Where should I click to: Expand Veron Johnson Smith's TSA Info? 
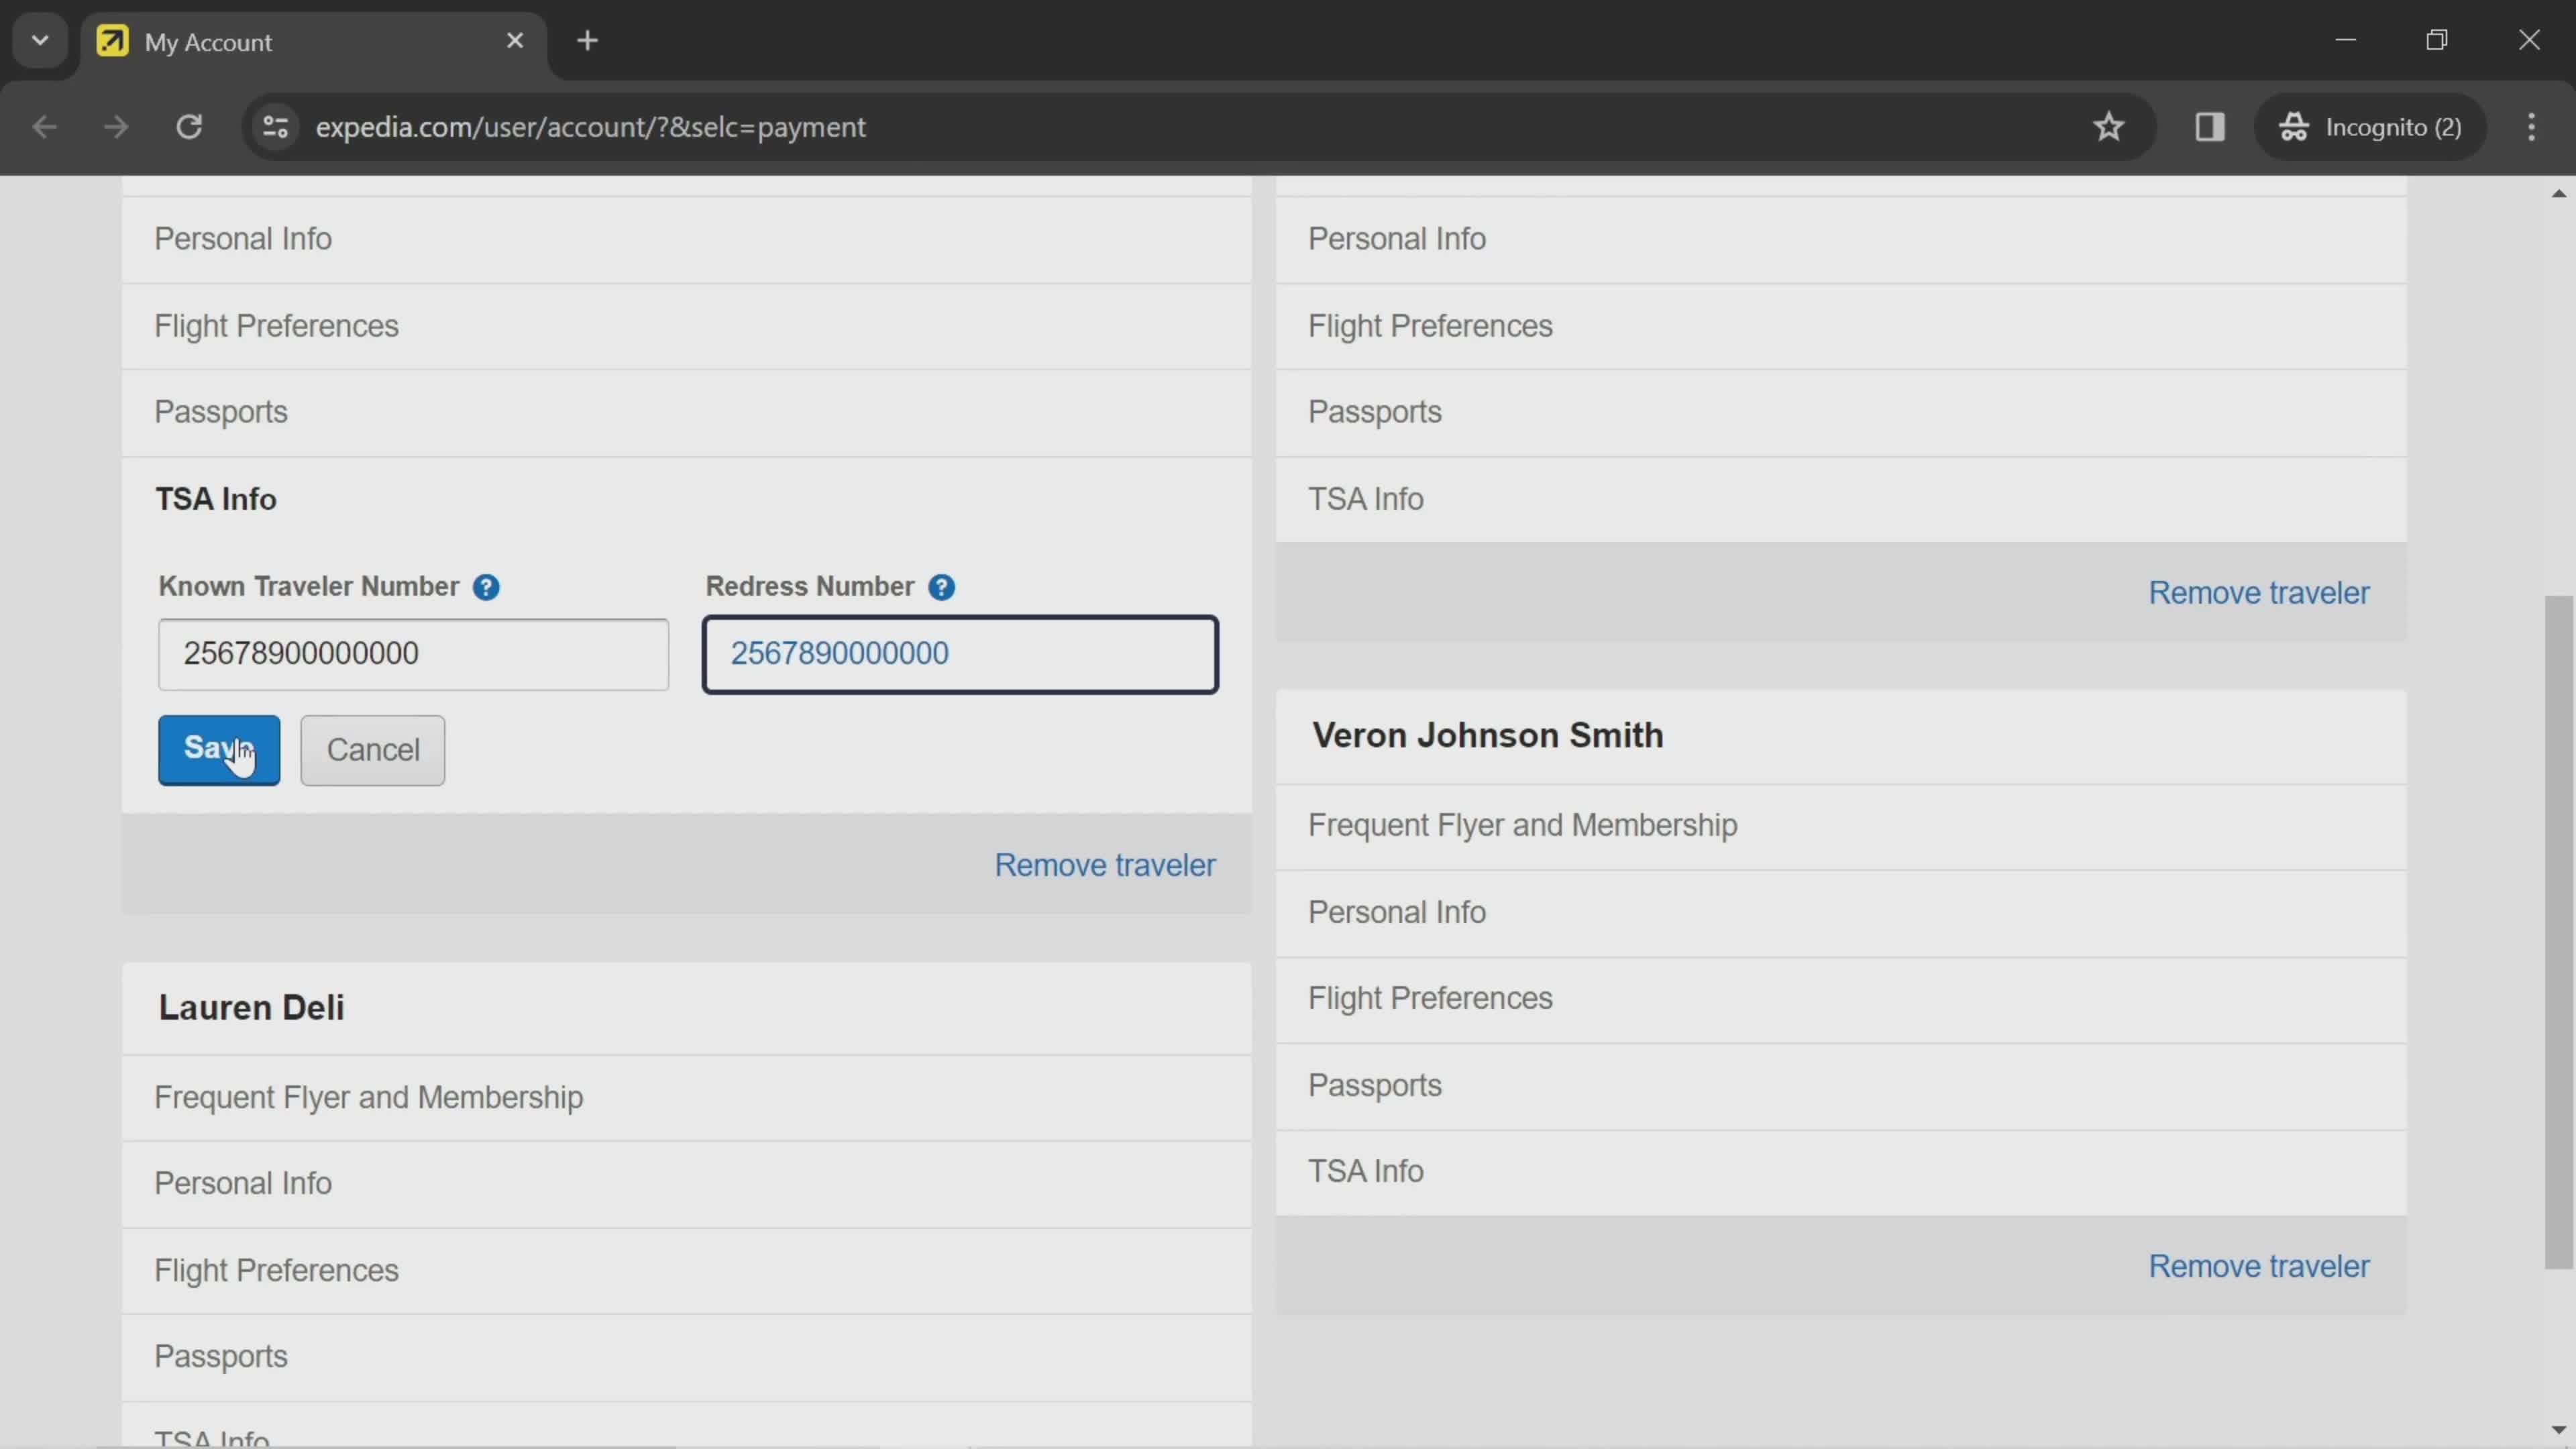click(1841, 1172)
